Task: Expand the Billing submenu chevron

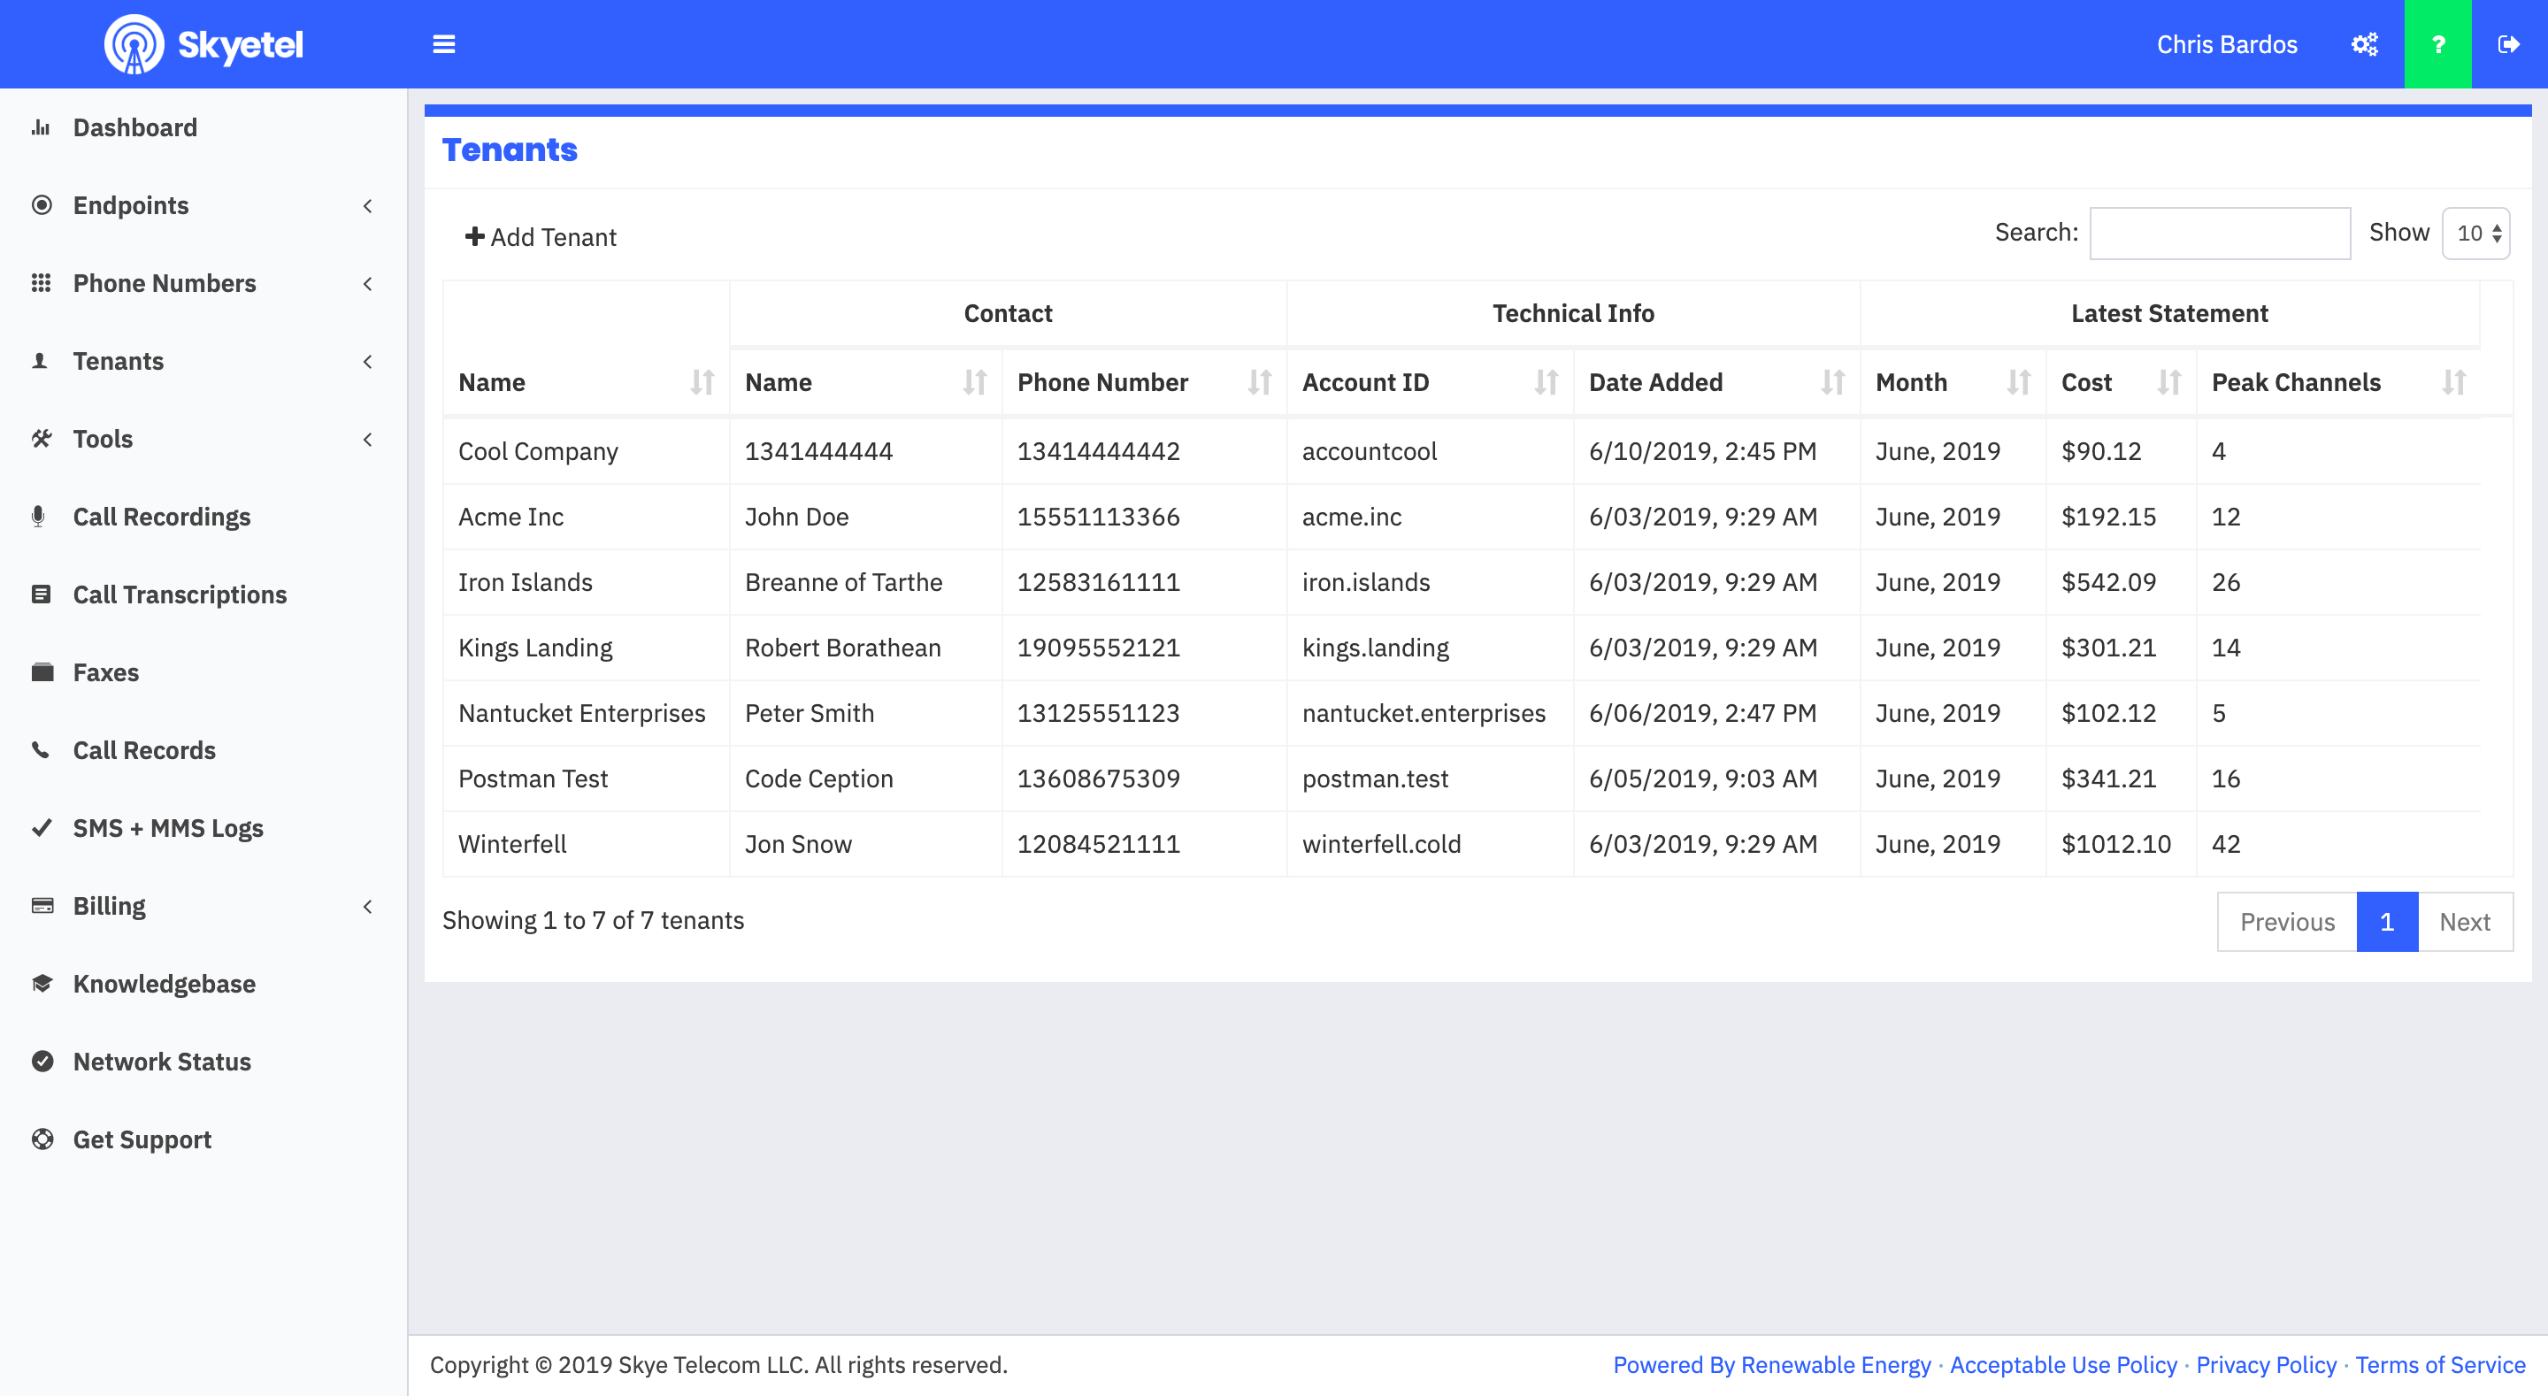Action: pos(368,906)
